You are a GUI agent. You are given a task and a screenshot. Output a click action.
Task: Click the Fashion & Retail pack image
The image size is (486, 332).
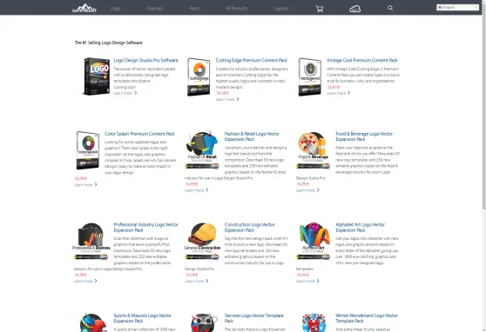point(202,150)
